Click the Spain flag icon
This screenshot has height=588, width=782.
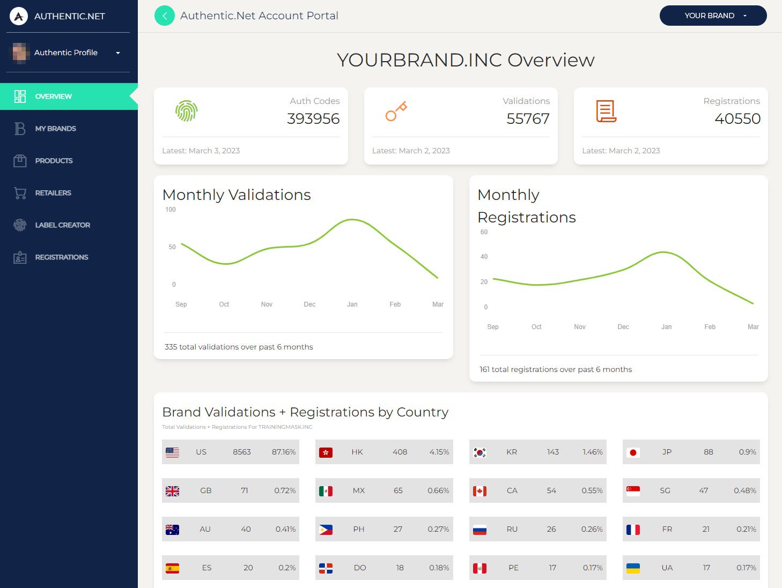point(173,568)
